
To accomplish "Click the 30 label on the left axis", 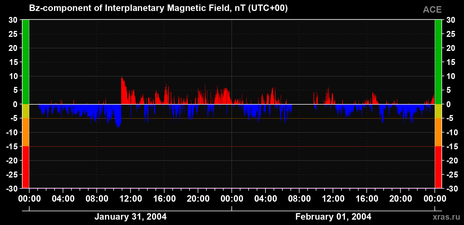I will pyautogui.click(x=13, y=20).
